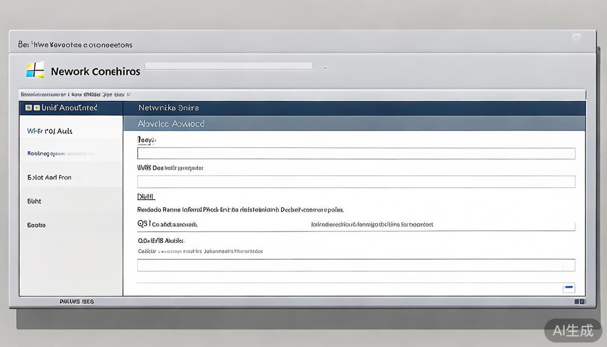Screen dimensions: 607x347
Task: Click the Windows logo beside Nework Conehiros
Action: pos(35,70)
